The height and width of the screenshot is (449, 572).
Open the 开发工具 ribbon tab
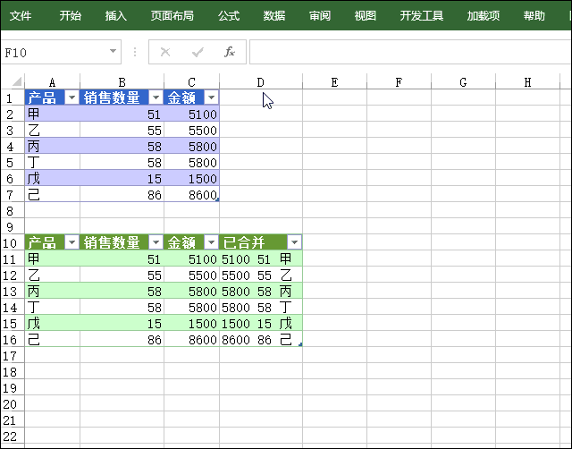click(421, 16)
